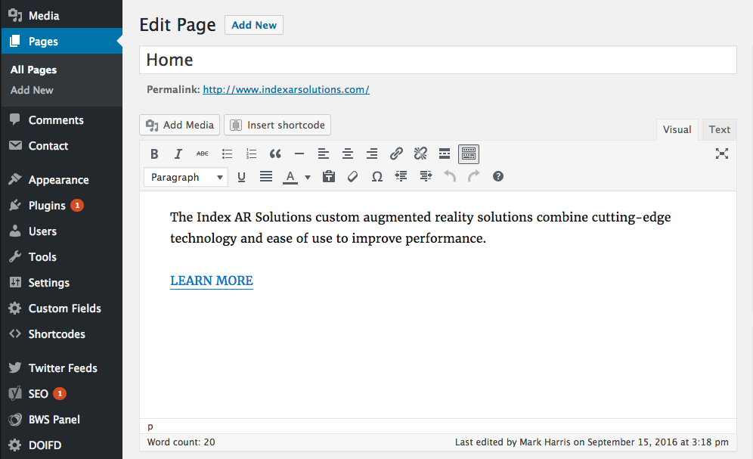
Task: Insert a horizontal line
Action: (x=299, y=154)
